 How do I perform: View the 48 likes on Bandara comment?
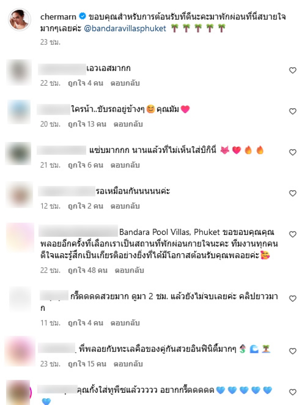pos(88,270)
